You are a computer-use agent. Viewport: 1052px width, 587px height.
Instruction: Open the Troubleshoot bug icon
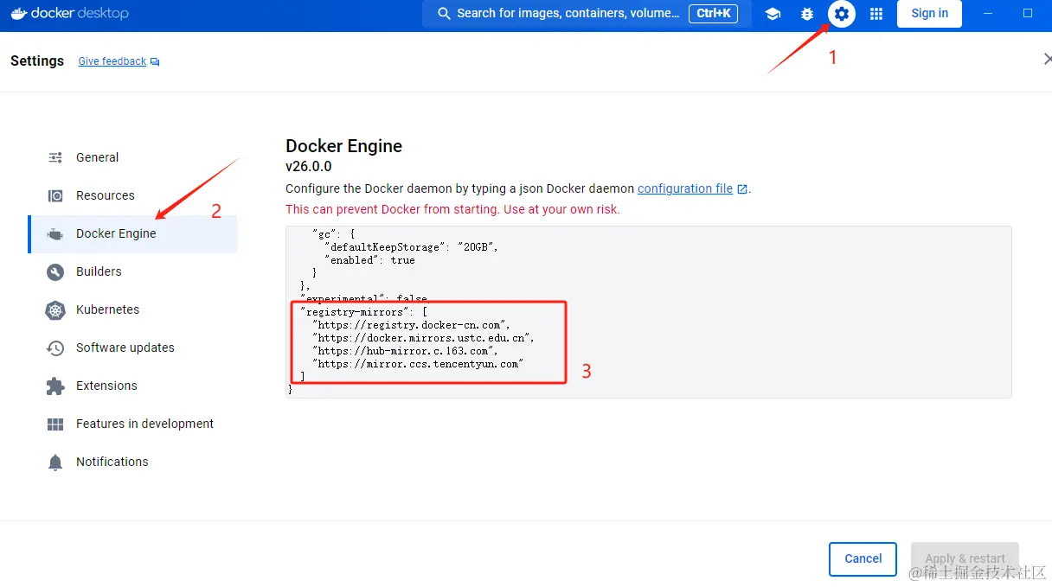click(x=807, y=14)
